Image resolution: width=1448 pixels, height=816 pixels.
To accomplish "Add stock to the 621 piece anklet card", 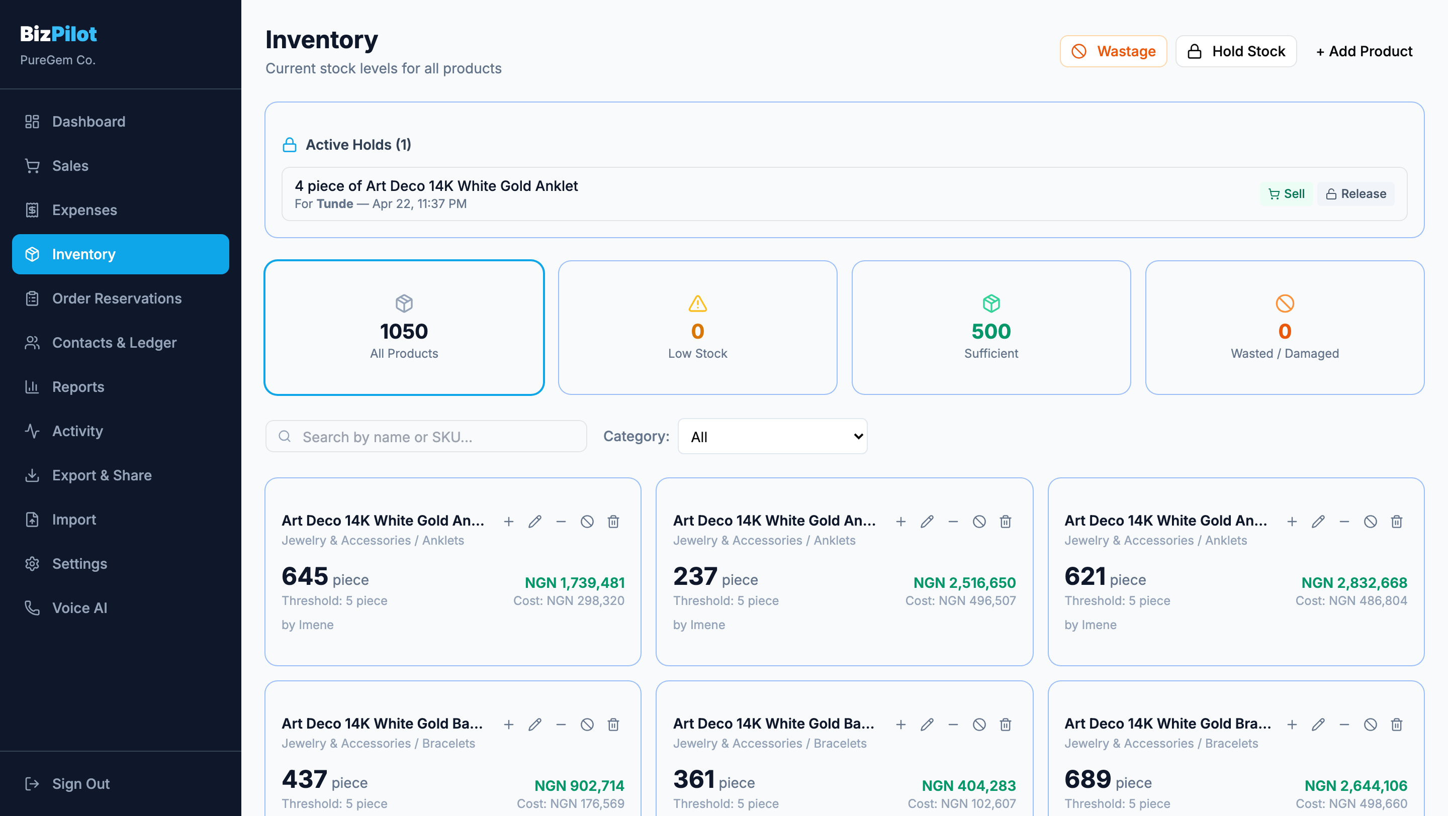I will pos(1292,521).
